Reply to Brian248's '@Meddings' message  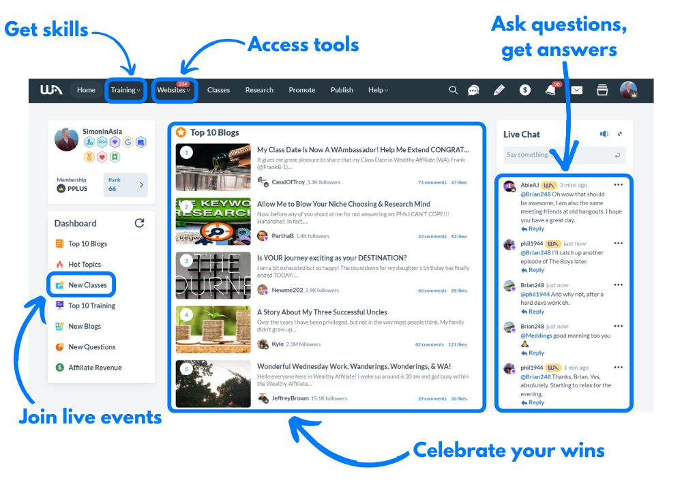coord(533,353)
